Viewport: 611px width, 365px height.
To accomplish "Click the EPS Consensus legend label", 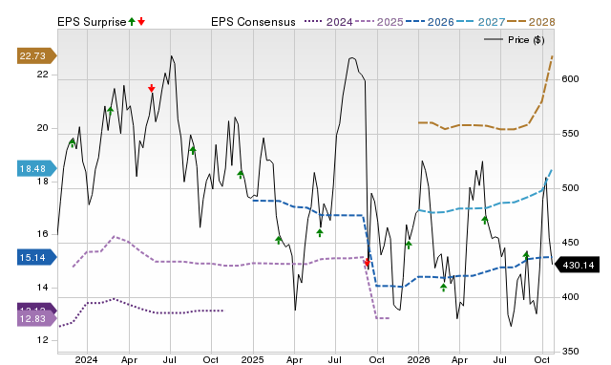I will tap(253, 22).
